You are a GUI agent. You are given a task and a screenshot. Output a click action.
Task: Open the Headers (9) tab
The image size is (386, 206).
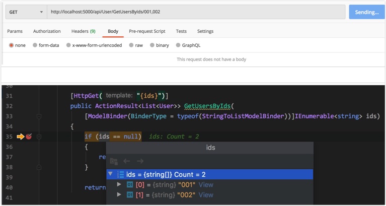(x=84, y=31)
